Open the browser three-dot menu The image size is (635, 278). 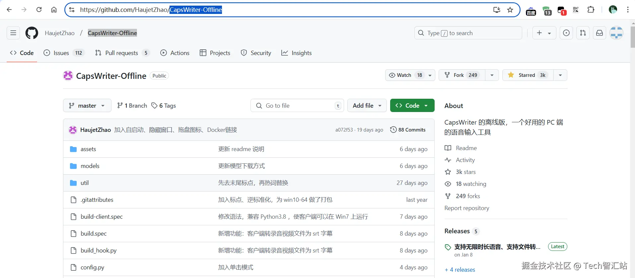[x=628, y=10]
